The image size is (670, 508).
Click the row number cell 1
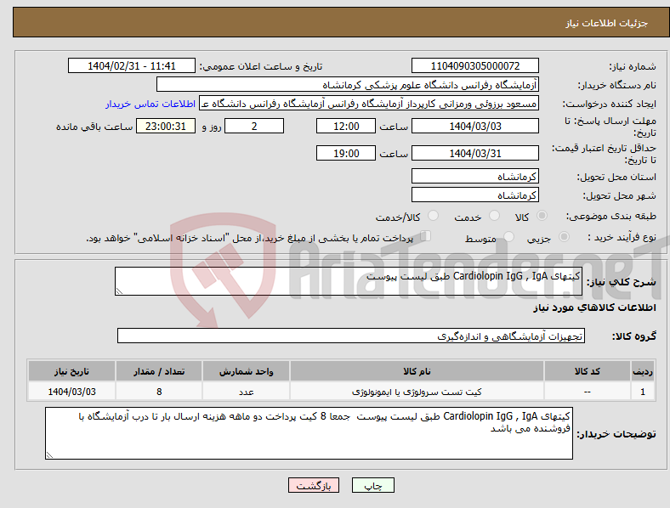[643, 392]
